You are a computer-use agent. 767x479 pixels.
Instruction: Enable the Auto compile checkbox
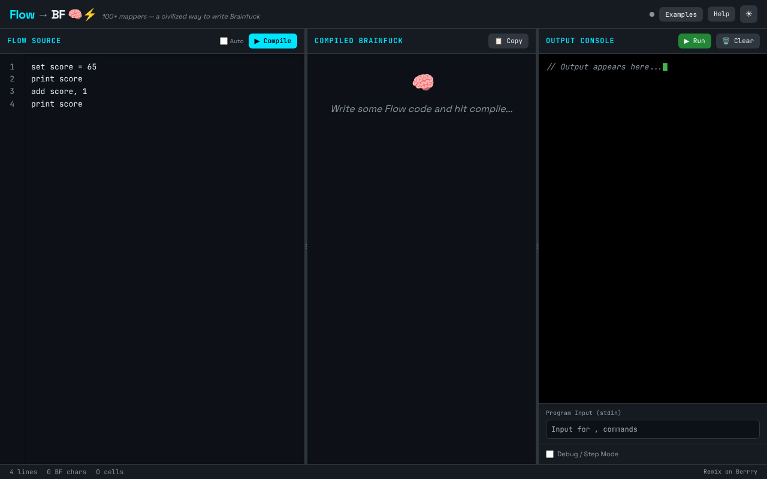pyautogui.click(x=224, y=41)
